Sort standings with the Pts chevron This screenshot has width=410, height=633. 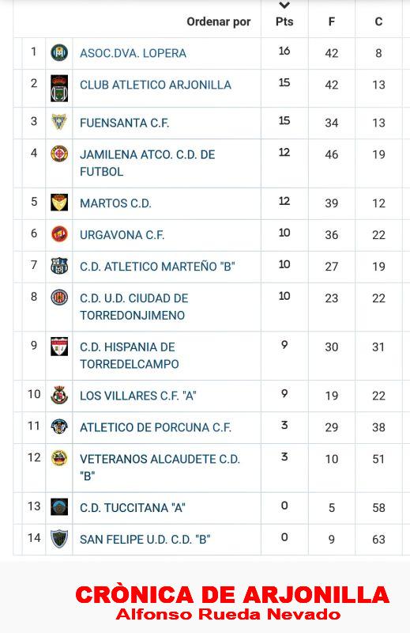point(284,6)
